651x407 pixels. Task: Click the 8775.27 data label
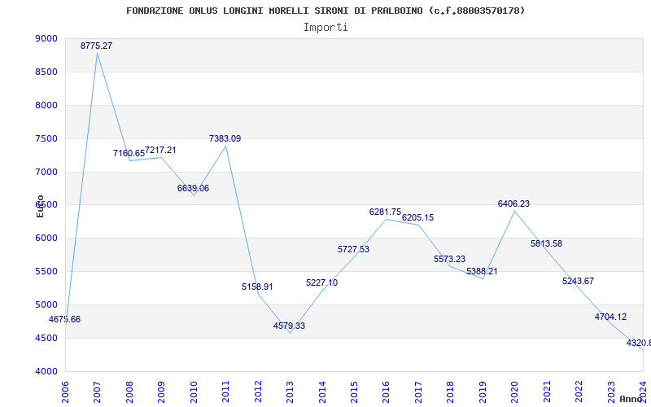click(x=96, y=46)
